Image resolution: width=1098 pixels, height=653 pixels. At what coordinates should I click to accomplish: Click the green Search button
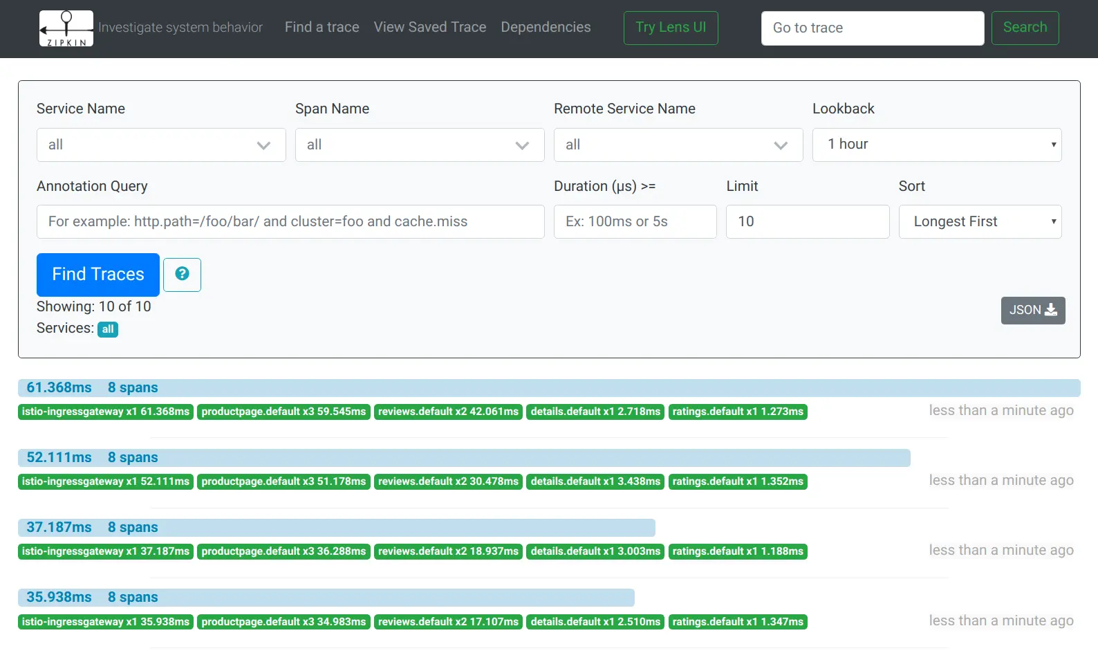coord(1025,28)
